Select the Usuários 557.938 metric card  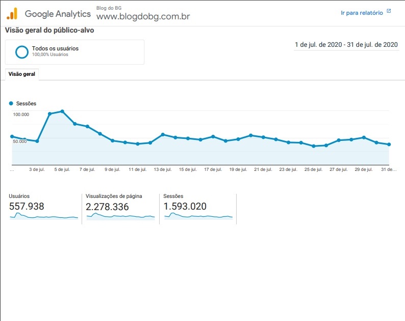point(43,209)
